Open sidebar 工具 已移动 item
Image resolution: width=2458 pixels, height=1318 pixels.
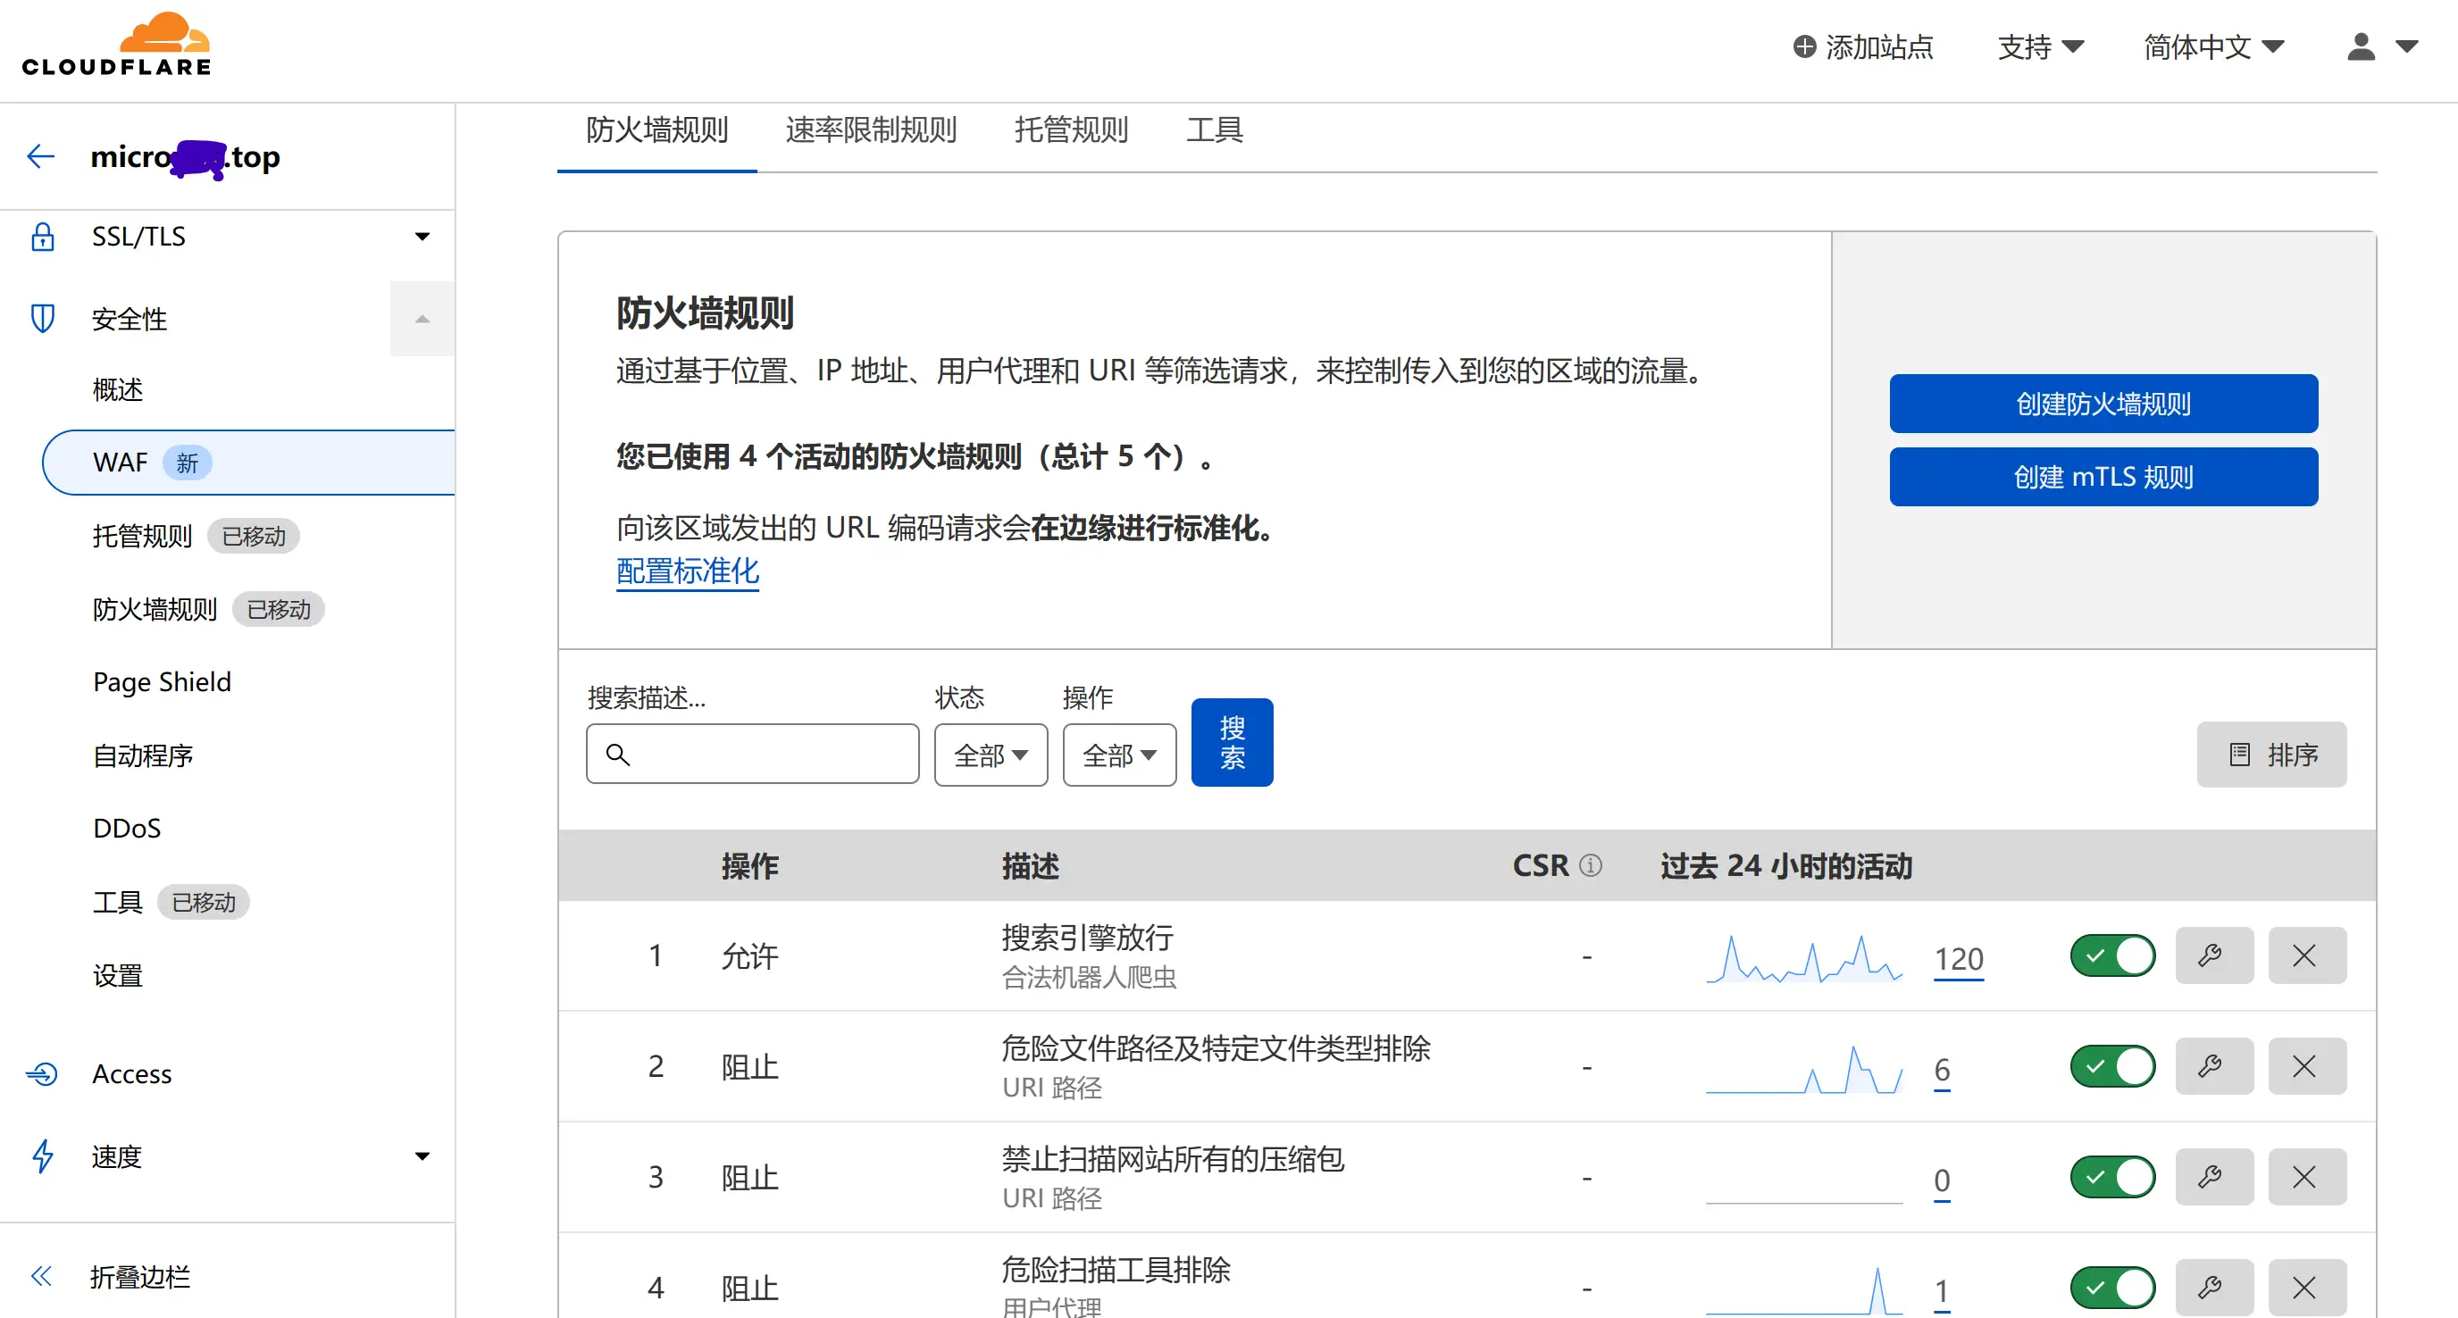pyautogui.click(x=171, y=902)
